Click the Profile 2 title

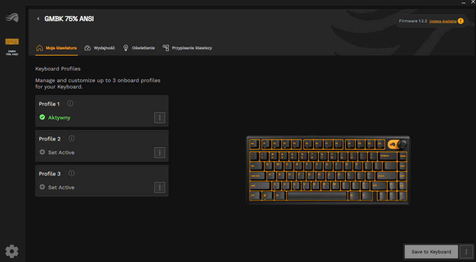50,139
